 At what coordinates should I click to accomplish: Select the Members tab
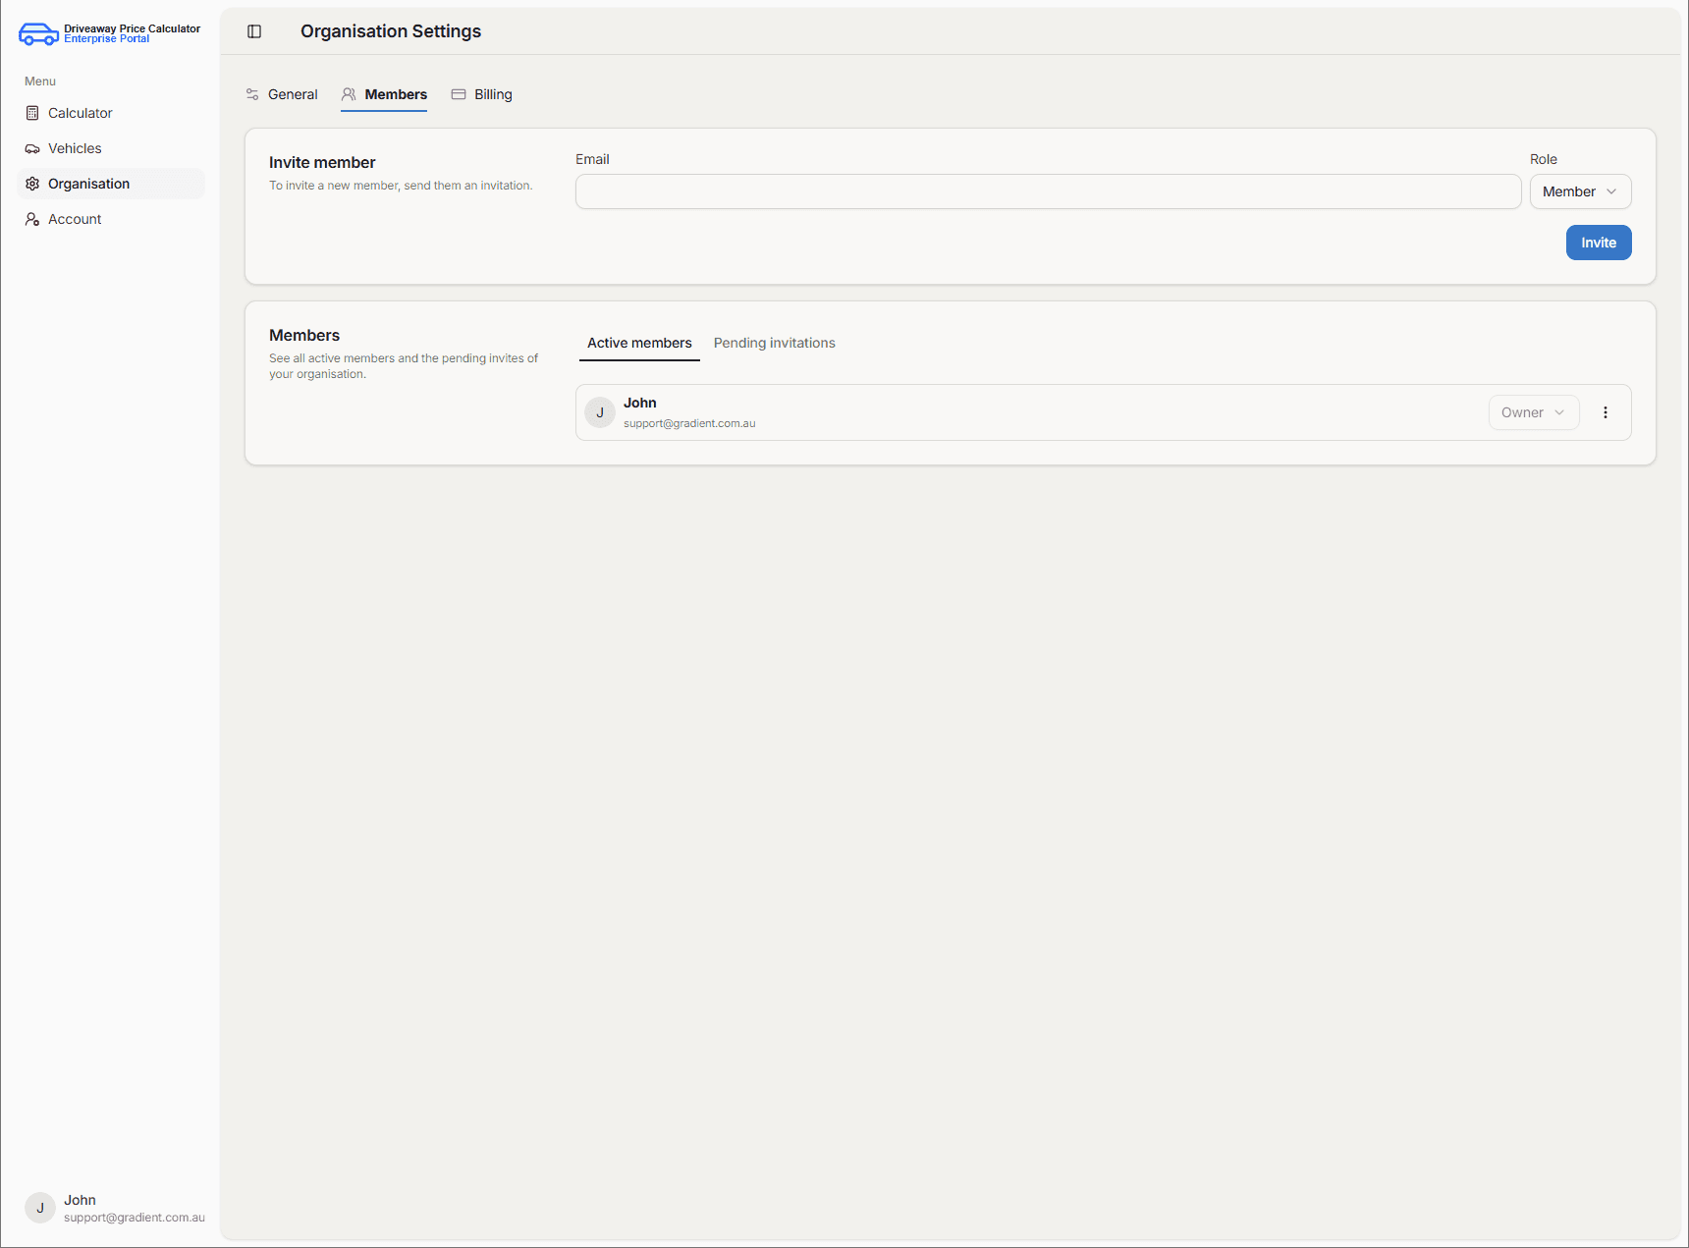pyautogui.click(x=384, y=94)
